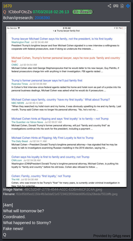The width and height of the screenshot is (133, 241).
Task: Click the CNN.com source name
Action: click(x=17, y=160)
